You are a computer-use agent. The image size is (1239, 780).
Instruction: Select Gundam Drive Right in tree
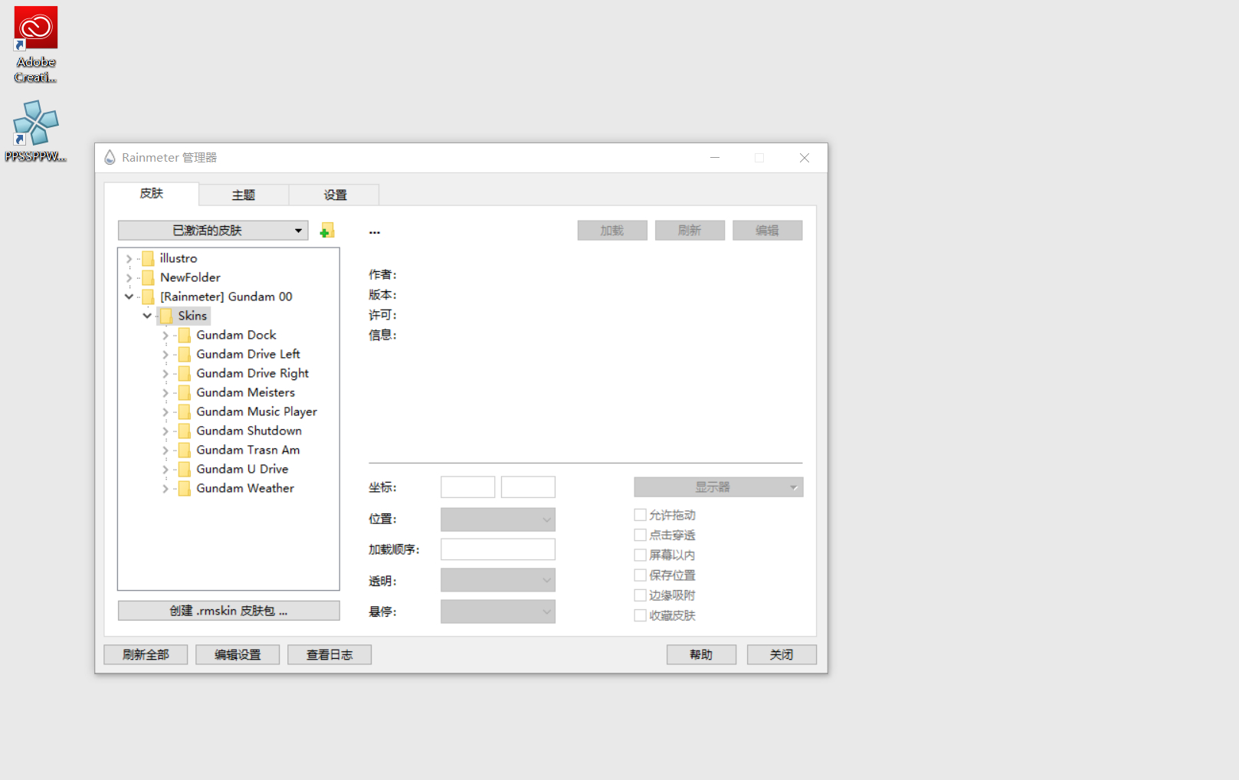coord(252,373)
